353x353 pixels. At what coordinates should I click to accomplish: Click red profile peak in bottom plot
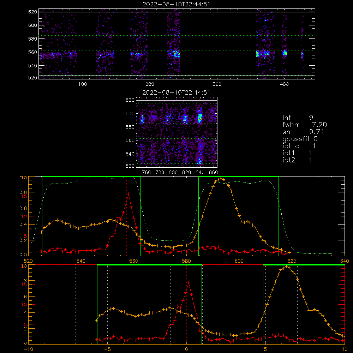click(189, 282)
